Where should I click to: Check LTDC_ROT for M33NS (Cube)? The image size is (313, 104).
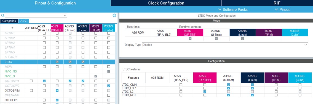tap(300, 95)
